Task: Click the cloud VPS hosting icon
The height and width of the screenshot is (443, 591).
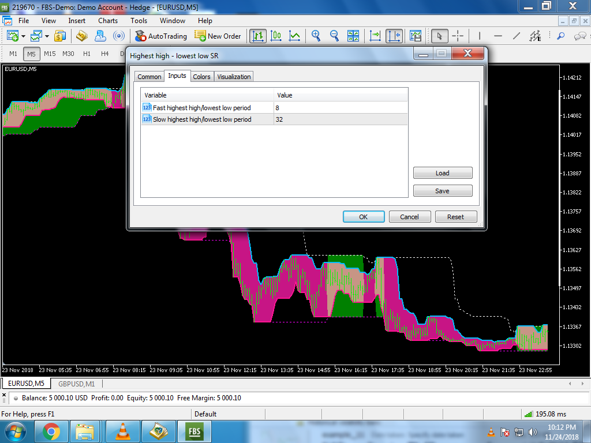Action: [x=100, y=36]
